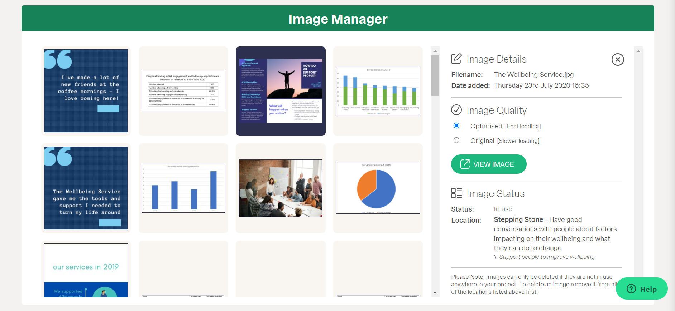Click the details panel scrollbar up arrow
The height and width of the screenshot is (311, 675).
[638, 51]
